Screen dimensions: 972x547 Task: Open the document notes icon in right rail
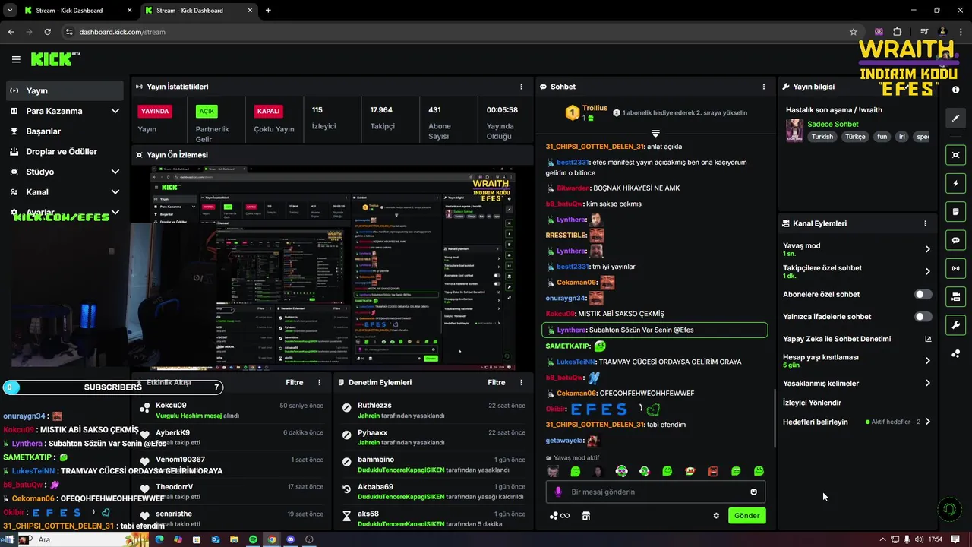coord(955,211)
